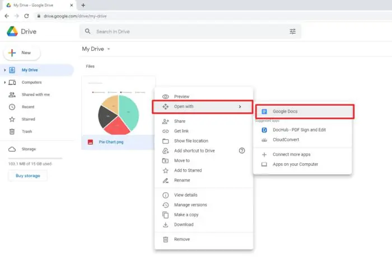Image resolution: width=392 pixels, height=262 pixels.
Task: Click the info icon for View details
Action: pos(166,195)
